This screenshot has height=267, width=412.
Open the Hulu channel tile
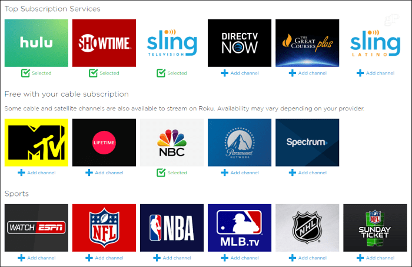36,43
